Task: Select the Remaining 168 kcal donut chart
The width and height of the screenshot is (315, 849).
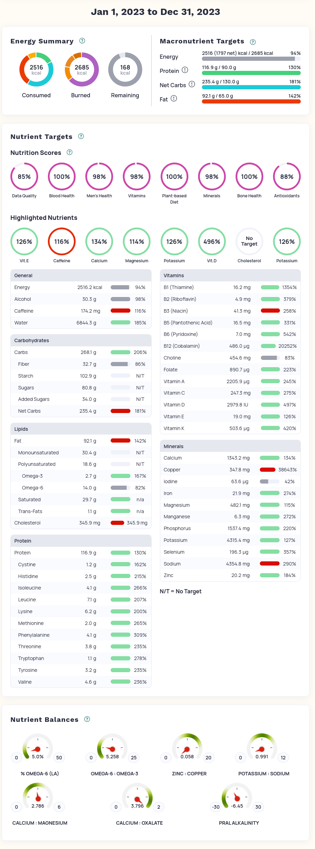Action: (125, 69)
